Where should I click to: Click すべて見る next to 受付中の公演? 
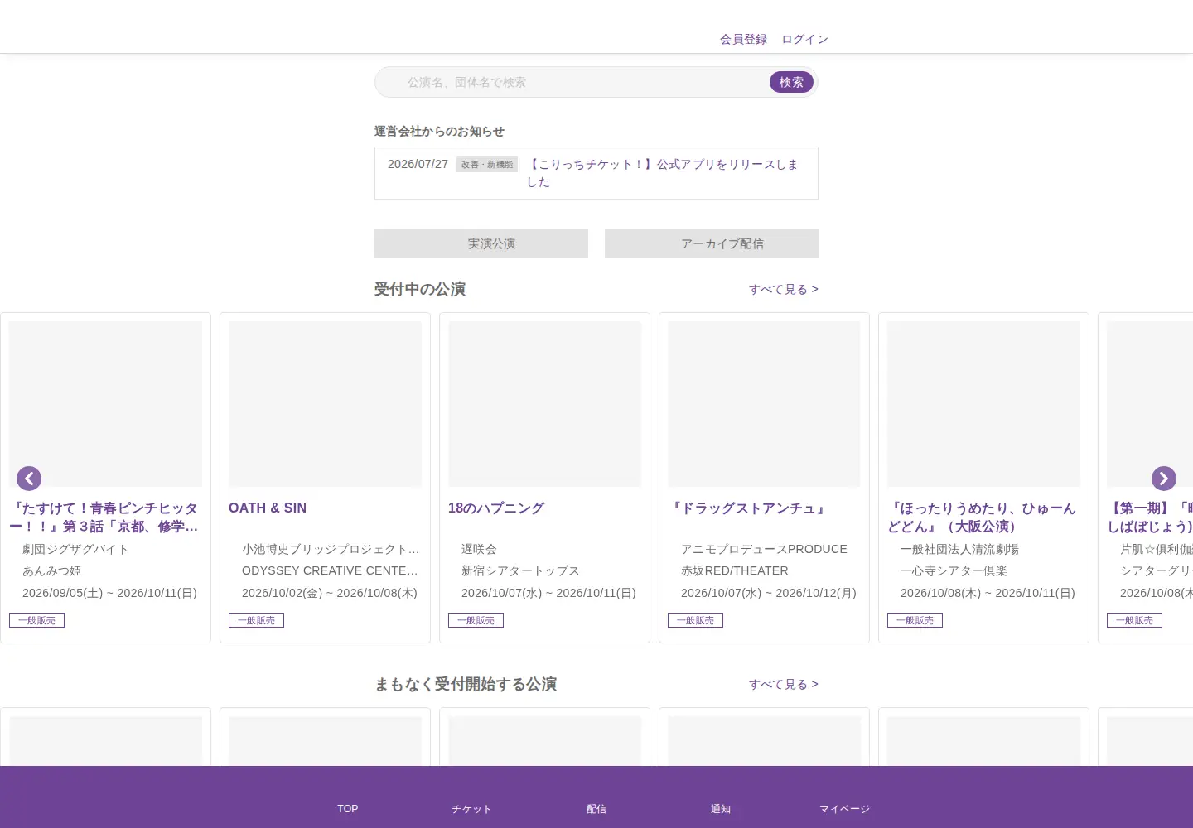tap(784, 289)
